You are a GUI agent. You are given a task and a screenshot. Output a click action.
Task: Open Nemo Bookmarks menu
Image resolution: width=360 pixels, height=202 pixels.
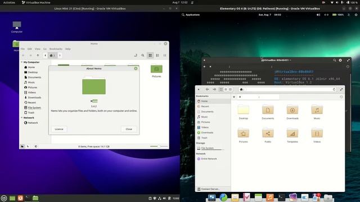click(56, 49)
